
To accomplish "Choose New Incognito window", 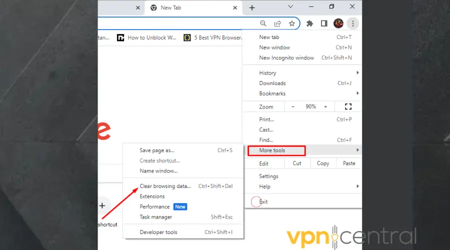I will (286, 57).
